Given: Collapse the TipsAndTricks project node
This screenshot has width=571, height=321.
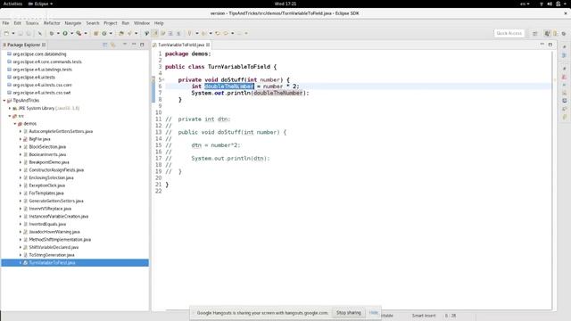Looking at the screenshot, I should [4, 101].
